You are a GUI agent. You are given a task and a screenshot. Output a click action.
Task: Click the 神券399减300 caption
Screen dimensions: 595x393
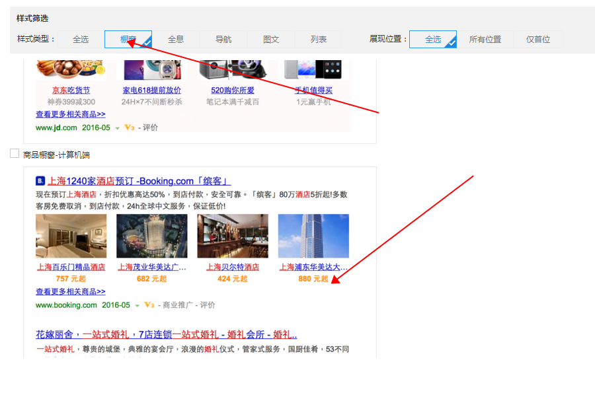71,102
